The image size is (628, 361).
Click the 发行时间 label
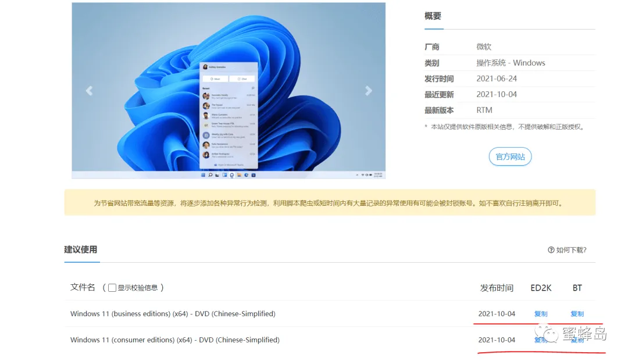[x=439, y=79]
